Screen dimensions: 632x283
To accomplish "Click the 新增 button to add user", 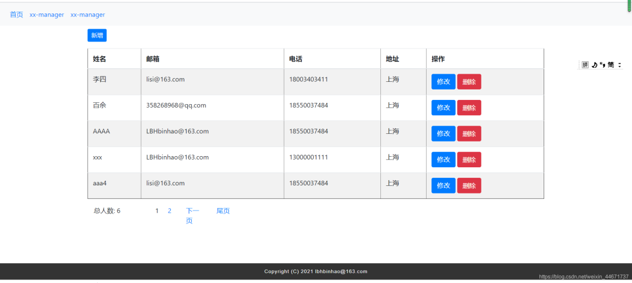I will coord(97,36).
